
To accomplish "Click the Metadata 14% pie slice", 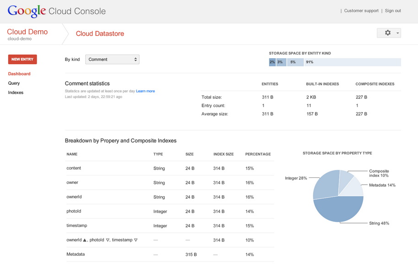I will click(x=355, y=189).
